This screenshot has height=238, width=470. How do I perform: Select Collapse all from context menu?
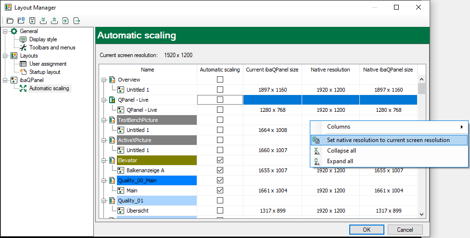point(341,151)
